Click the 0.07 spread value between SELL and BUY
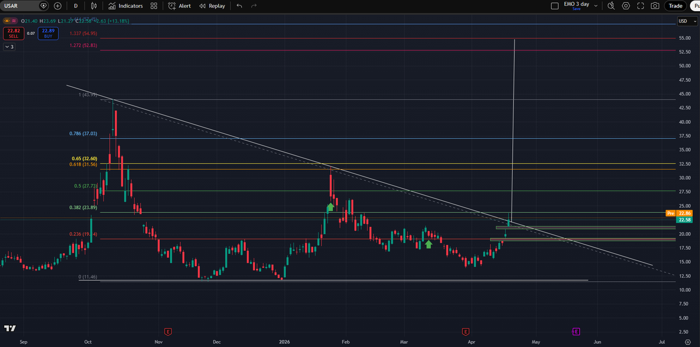Screen dimensions: 700x347 (30, 33)
